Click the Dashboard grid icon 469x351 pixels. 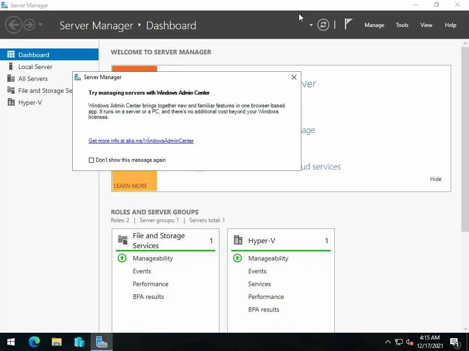[x=11, y=54]
